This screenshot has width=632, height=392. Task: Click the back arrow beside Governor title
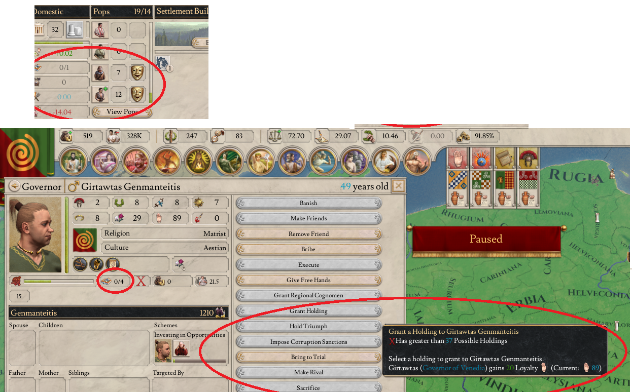pos(15,186)
